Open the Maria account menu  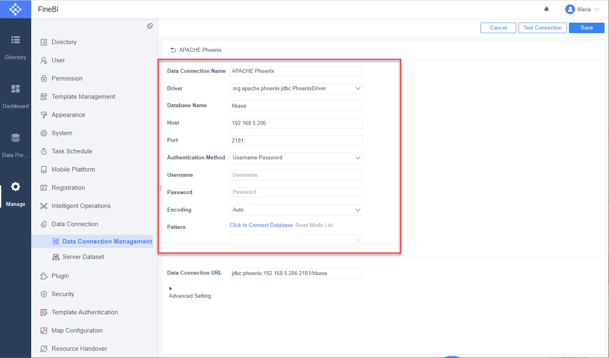[x=582, y=9]
